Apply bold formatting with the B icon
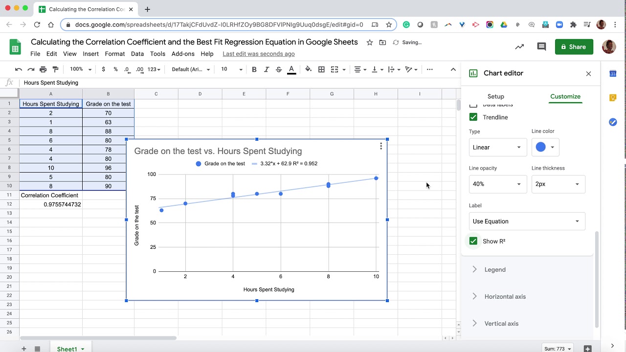This screenshot has height=352, width=626. [254, 69]
